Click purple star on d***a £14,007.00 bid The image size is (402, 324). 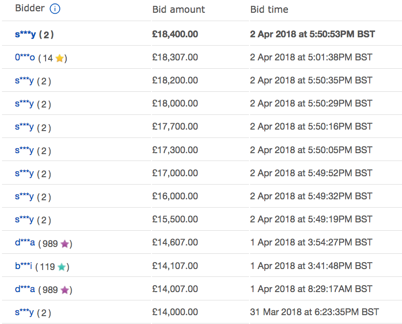pyautogui.click(x=65, y=290)
